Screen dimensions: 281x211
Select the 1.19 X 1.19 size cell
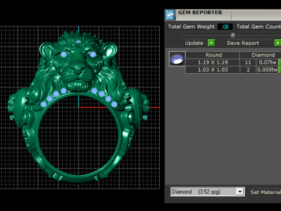[213, 62]
